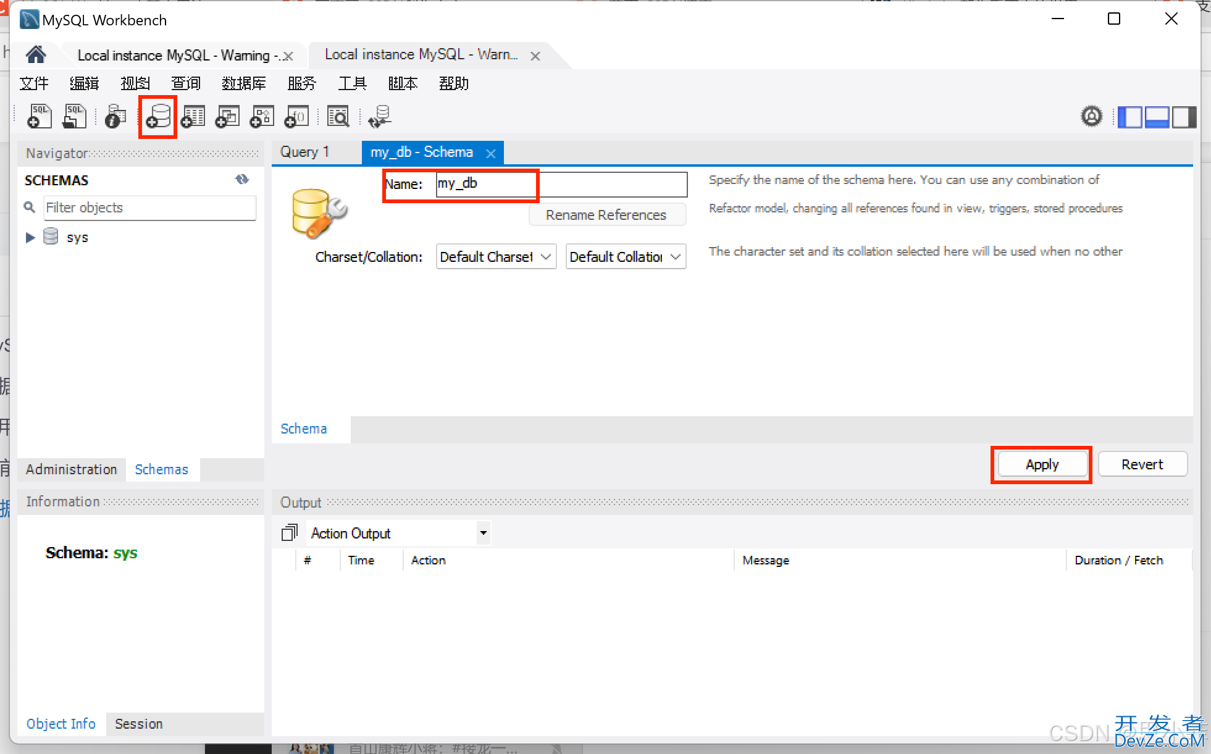Toggle the right sidebar panel
Viewport: 1211px width, 754px height.
1184,117
